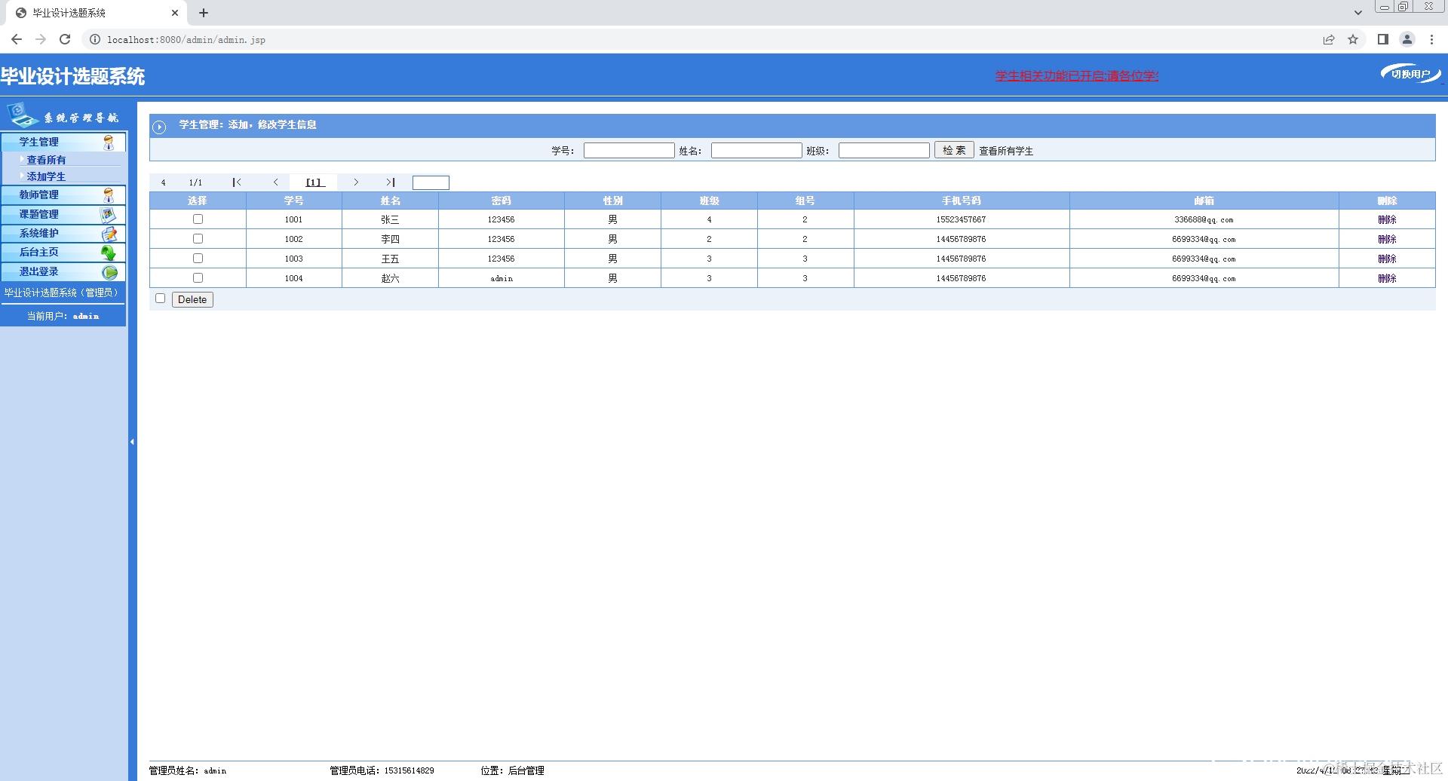Open the browser side panel icon
Screen dimensions: 1448x781
tap(1383, 39)
